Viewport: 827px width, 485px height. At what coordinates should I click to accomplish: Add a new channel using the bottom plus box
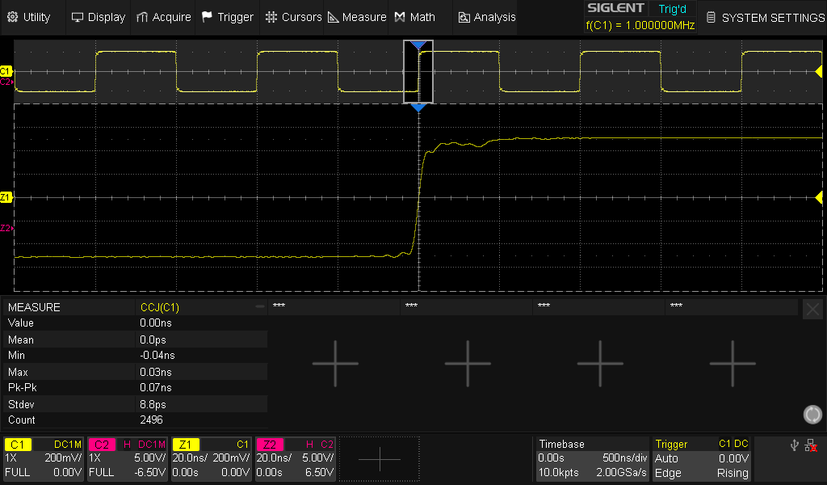point(379,458)
